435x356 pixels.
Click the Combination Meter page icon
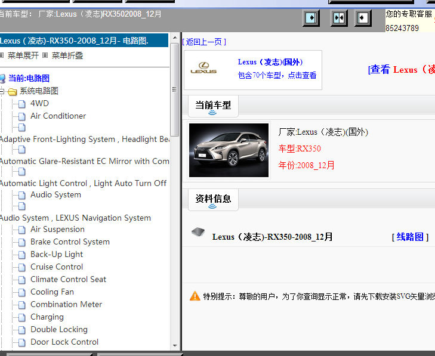22,305
